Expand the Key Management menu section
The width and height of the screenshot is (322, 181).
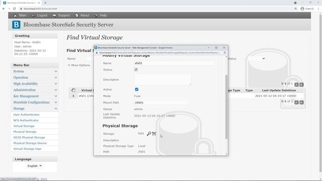point(35,96)
